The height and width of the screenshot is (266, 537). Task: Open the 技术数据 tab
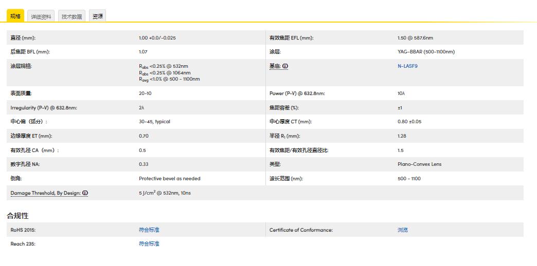[71, 16]
